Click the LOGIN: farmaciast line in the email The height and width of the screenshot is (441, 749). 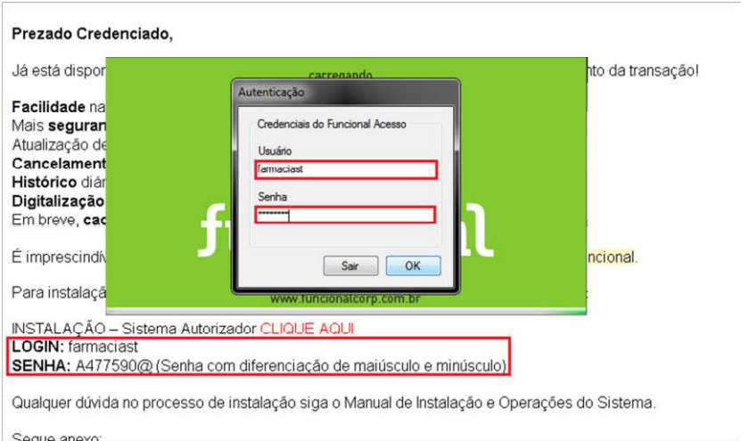click(x=75, y=347)
